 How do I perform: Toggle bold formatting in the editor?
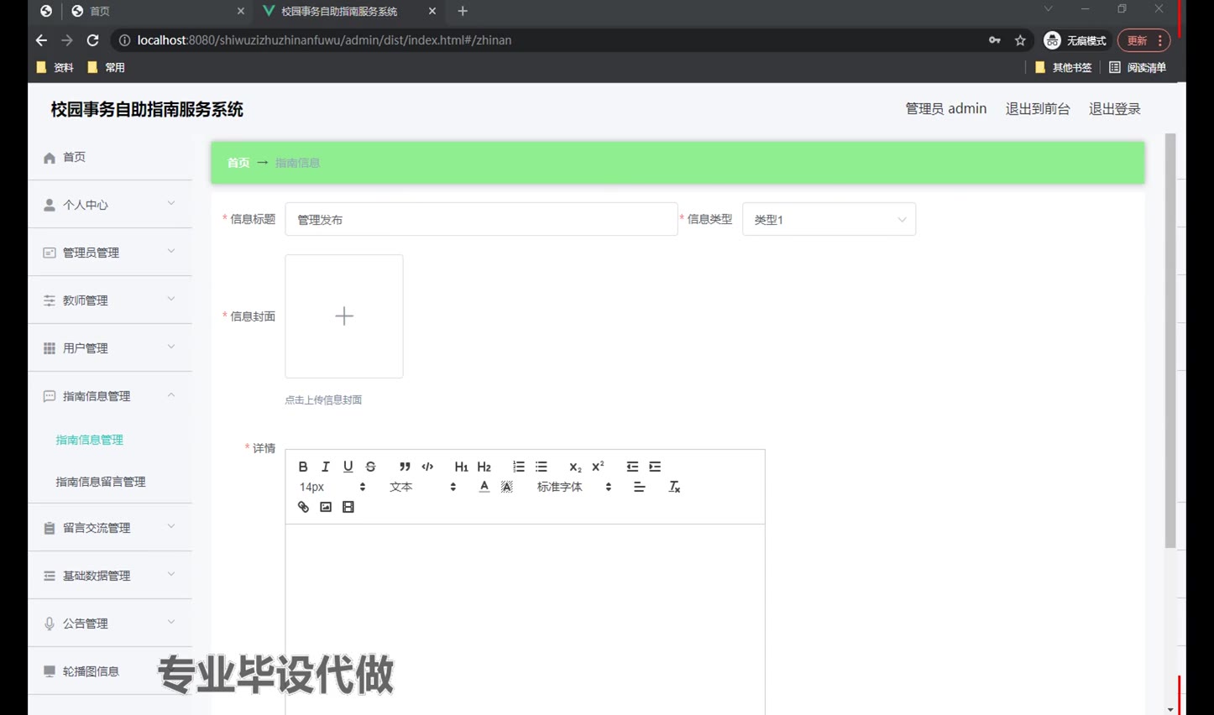coord(303,467)
